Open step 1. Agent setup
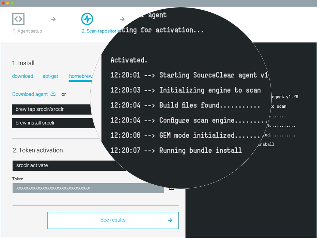Image resolution: width=317 pixels, height=238 pixels. click(27, 31)
